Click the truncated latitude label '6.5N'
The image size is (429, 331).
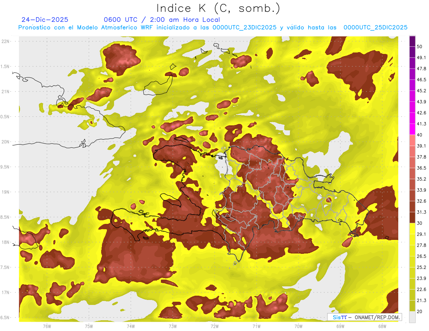[x=5, y=318]
